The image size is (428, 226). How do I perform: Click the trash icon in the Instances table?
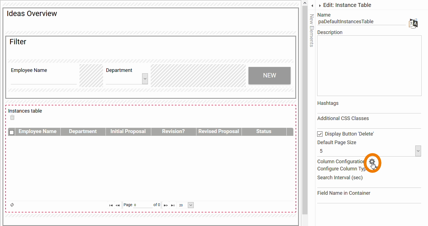point(12,117)
